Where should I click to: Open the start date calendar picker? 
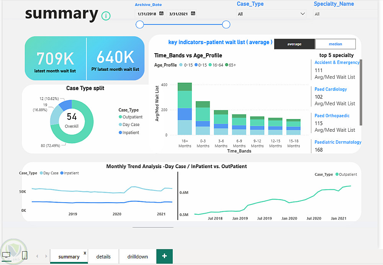coord(161,13)
